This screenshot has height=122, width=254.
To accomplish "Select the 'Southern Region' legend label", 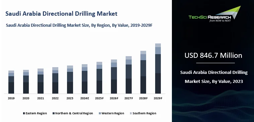I will coord(144,113).
